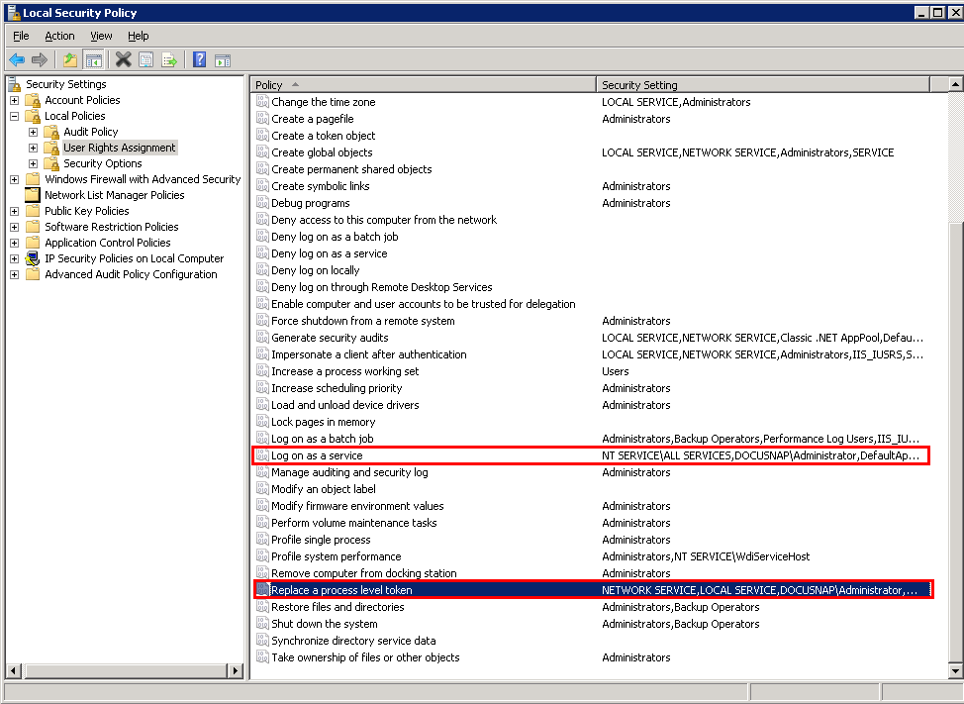Click the policy icon beside Create a pagefile
Viewport: 964px width, 704px height.
click(x=262, y=118)
